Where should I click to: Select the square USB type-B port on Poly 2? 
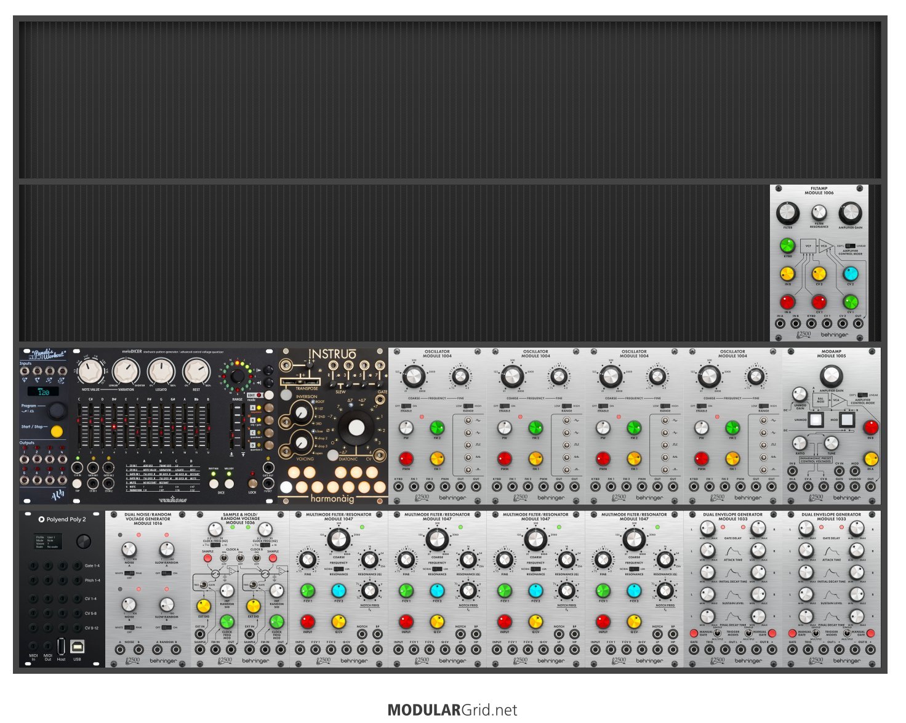pos(78,646)
